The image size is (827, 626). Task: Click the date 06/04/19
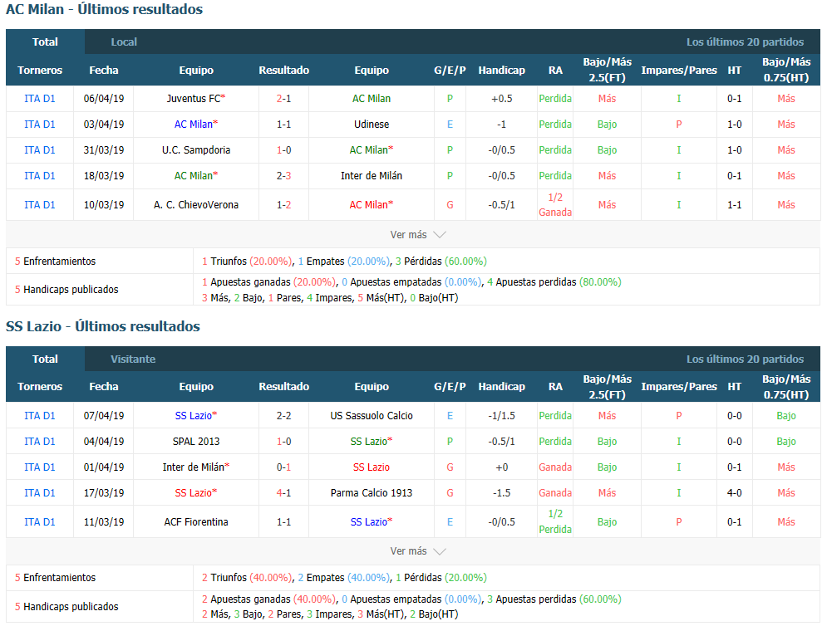point(104,99)
